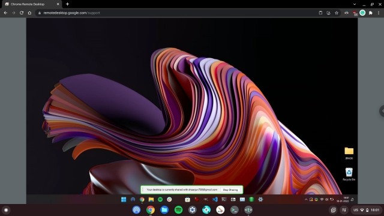
Task: Open the Text editor app in the ChromeOS shelf
Action: 248,210
